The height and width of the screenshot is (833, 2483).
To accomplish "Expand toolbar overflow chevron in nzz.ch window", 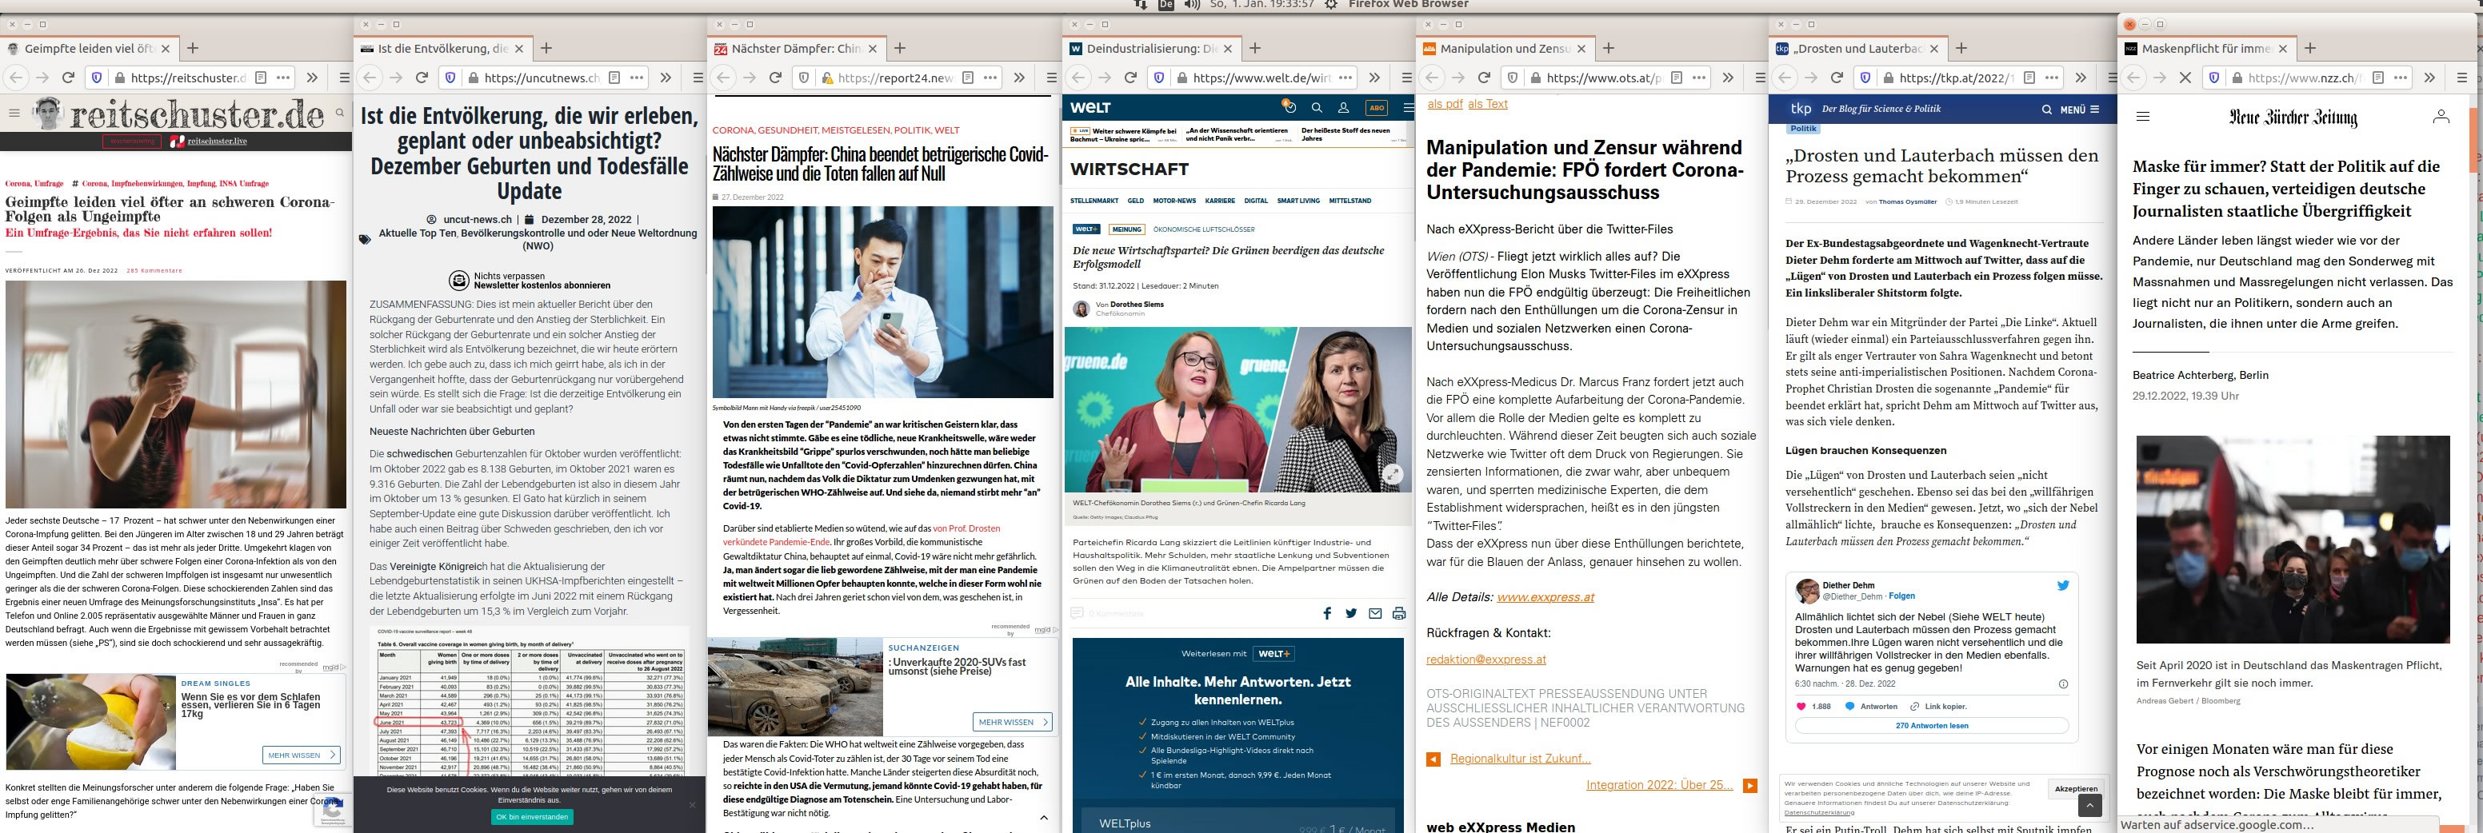I will (x=2429, y=78).
